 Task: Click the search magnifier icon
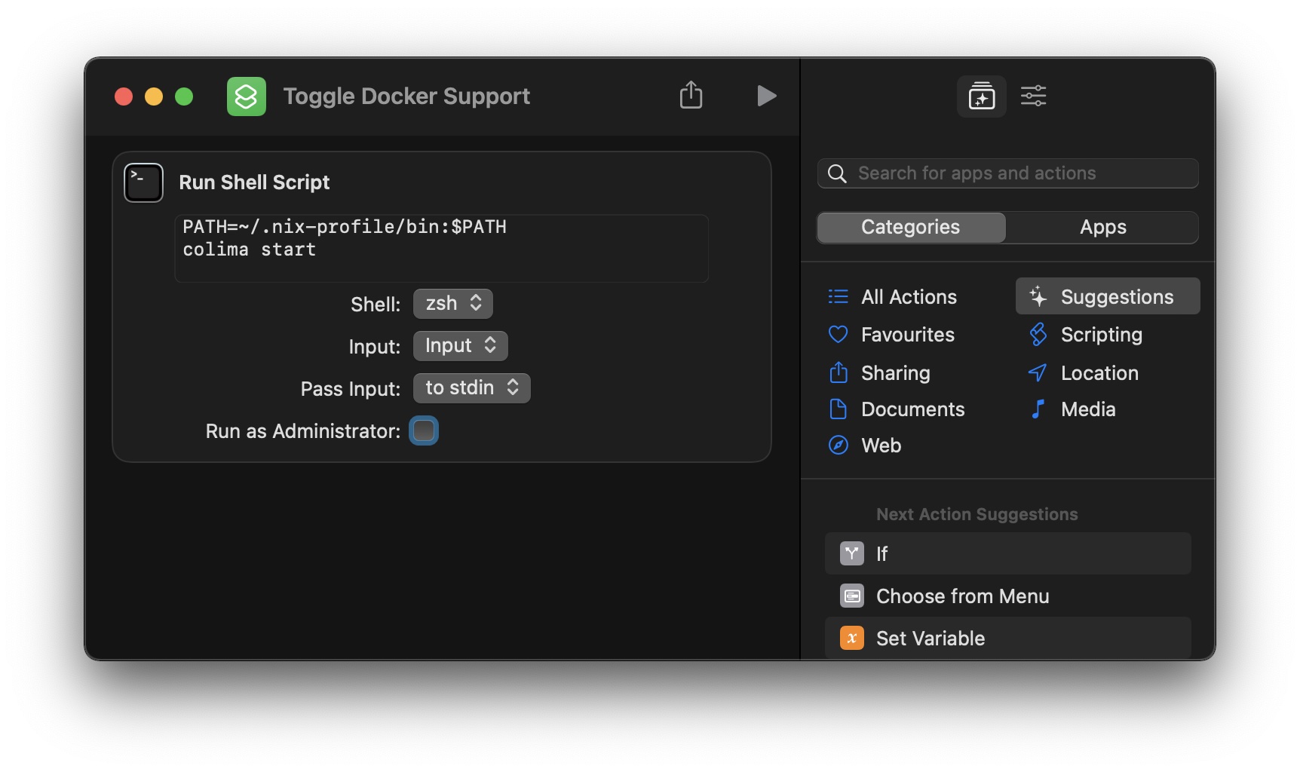tap(837, 174)
